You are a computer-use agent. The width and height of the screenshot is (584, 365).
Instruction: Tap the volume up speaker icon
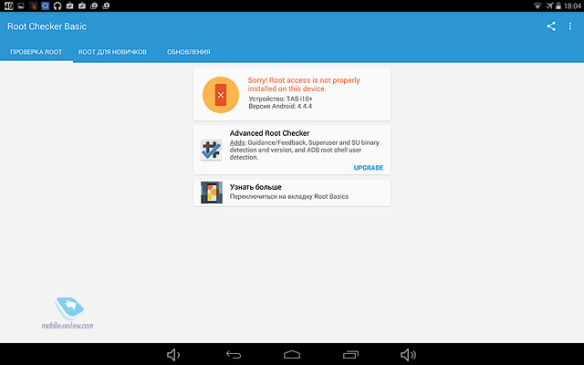(x=409, y=354)
